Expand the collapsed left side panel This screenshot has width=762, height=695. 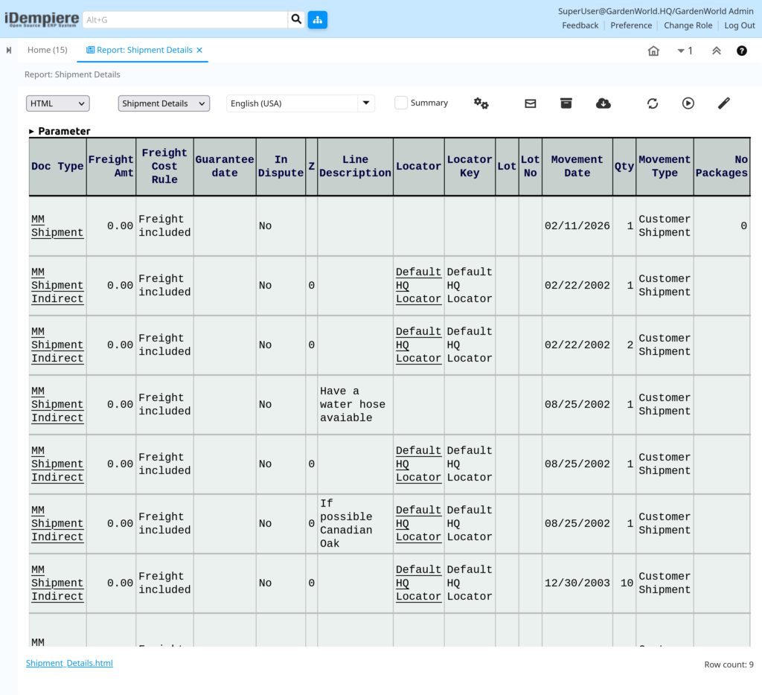pyautogui.click(x=9, y=50)
